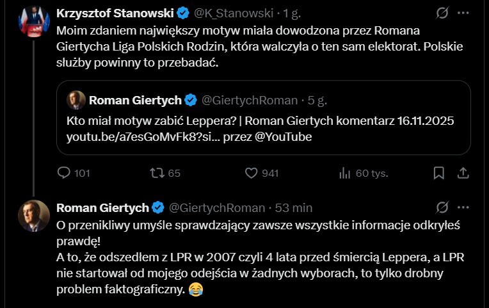Image resolution: width=489 pixels, height=308 pixels.
Task: Open more options menu on Stanowski's tweet
Action: coord(465,13)
